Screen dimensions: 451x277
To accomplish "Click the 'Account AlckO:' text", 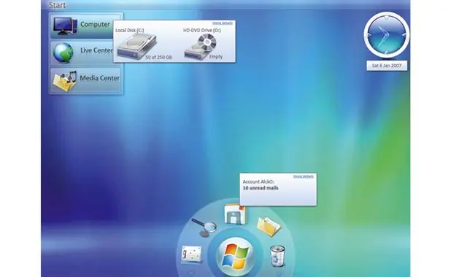I will [258, 182].
